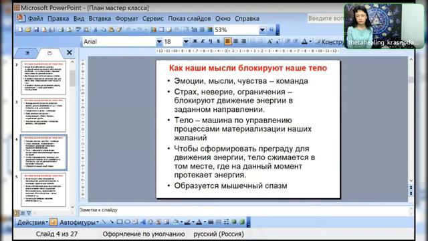Screen dimensions: 428x241
Task: Open the Вставка menu
Action: [x=100, y=19]
